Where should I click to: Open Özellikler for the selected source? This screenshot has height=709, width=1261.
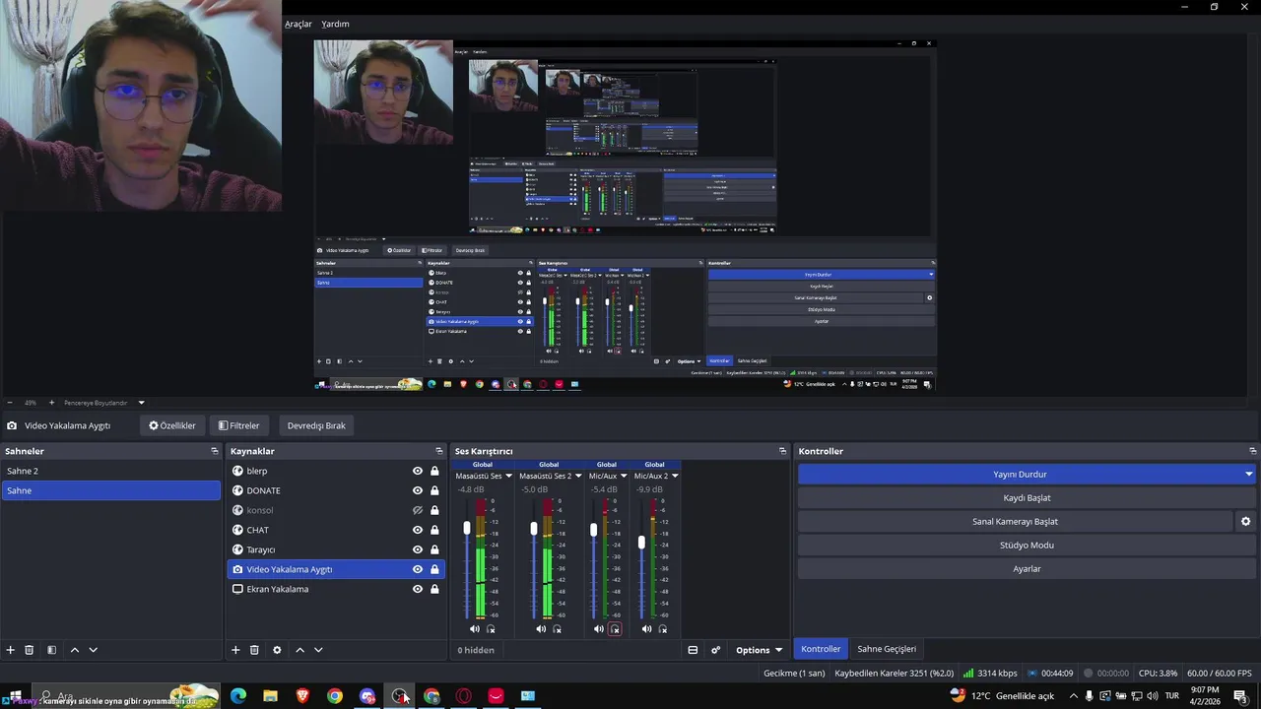[172, 425]
